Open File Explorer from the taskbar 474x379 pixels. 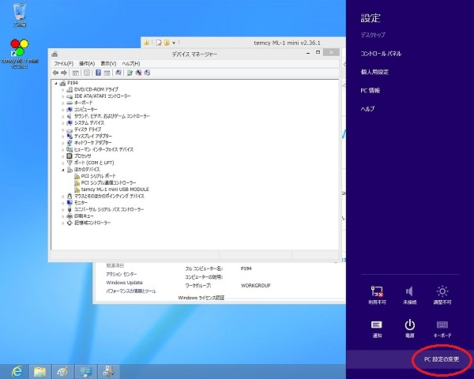tap(40, 371)
